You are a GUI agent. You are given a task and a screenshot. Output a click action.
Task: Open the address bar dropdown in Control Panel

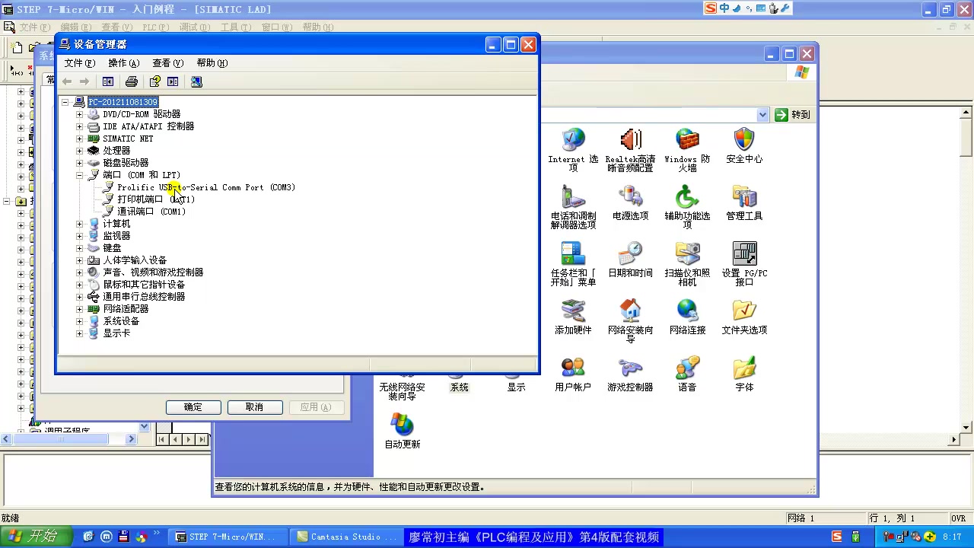click(762, 114)
